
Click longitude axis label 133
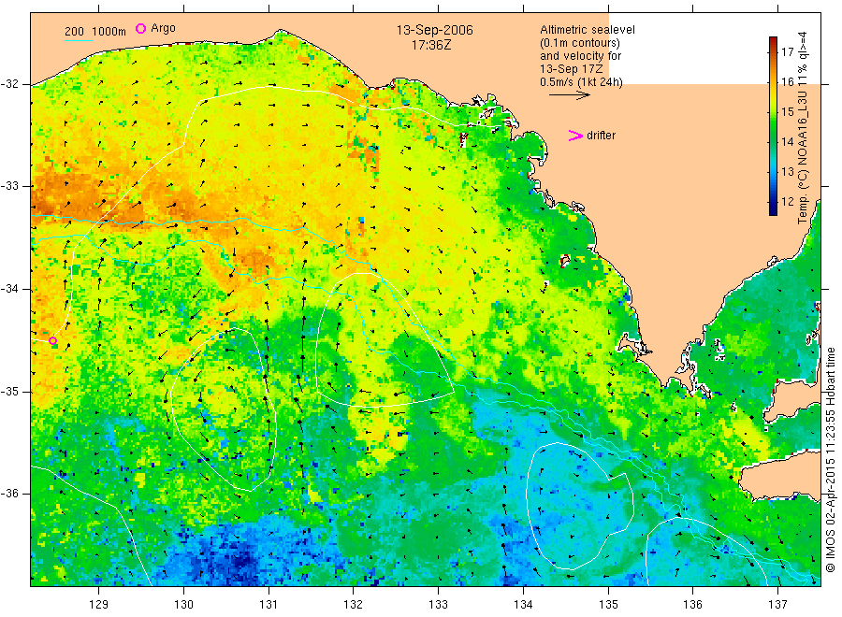click(438, 605)
